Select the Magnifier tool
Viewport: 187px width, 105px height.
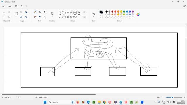coord(44,17)
